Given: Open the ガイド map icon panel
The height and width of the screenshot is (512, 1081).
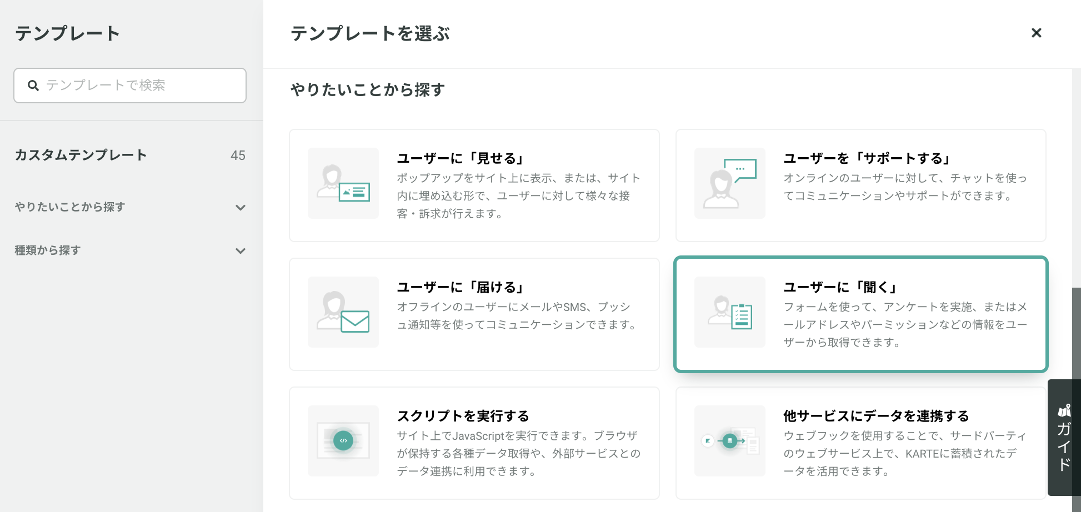Looking at the screenshot, I should click(x=1064, y=438).
